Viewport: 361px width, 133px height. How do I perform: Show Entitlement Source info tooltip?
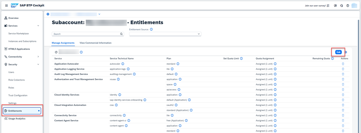coord(151,29)
